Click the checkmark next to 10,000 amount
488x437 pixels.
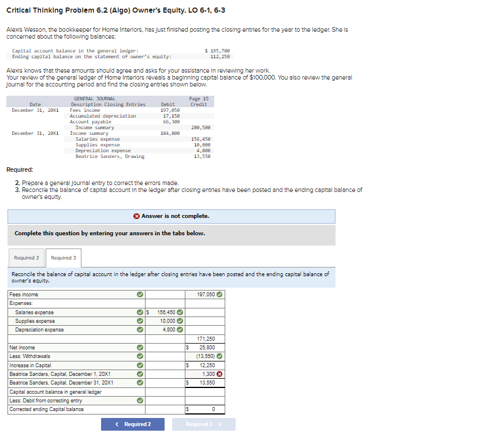[x=180, y=321]
